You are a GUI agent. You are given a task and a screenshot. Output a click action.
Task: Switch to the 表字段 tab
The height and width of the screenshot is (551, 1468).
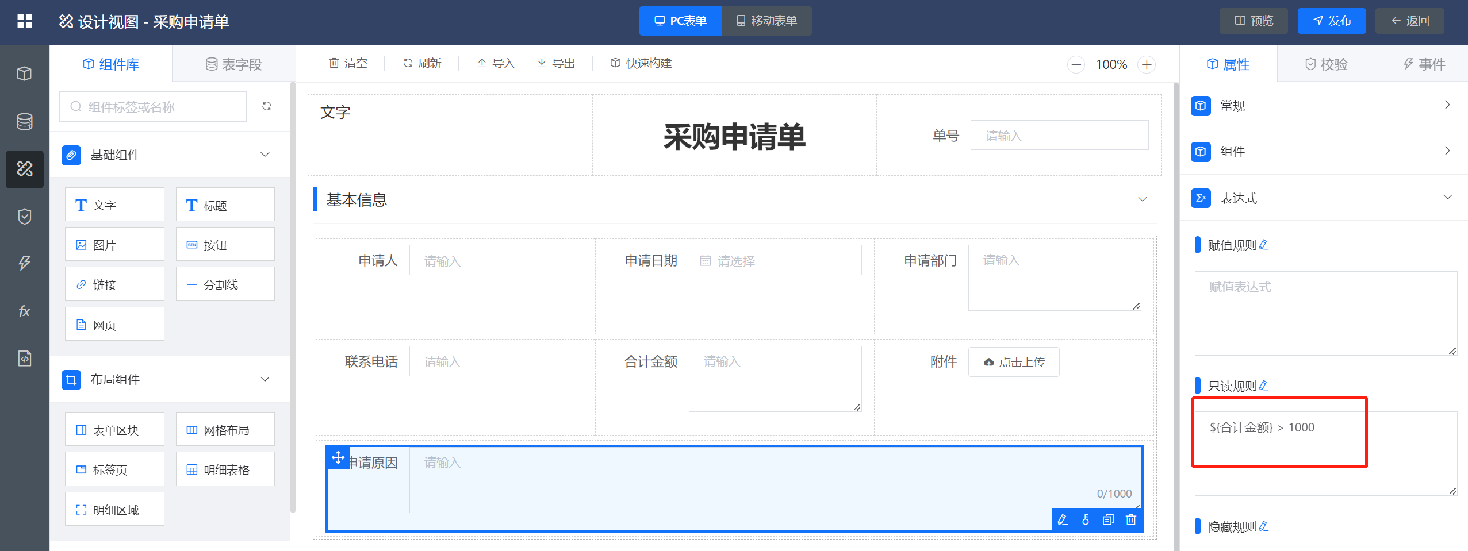pyautogui.click(x=233, y=64)
